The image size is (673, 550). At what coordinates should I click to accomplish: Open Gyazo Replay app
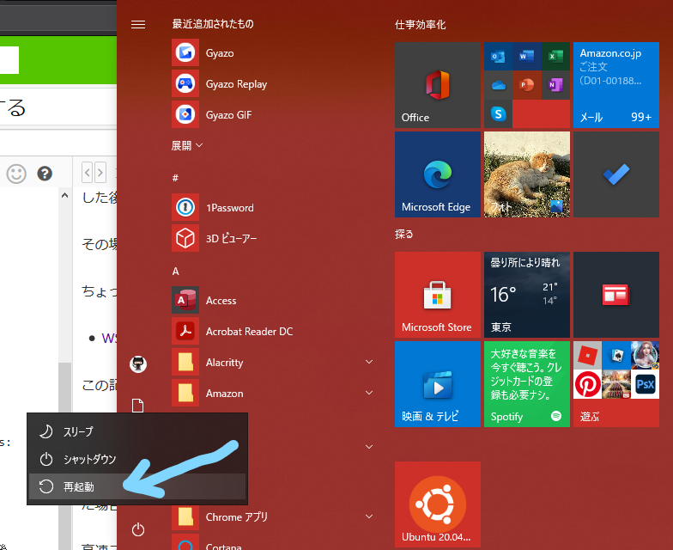pyautogui.click(x=273, y=84)
